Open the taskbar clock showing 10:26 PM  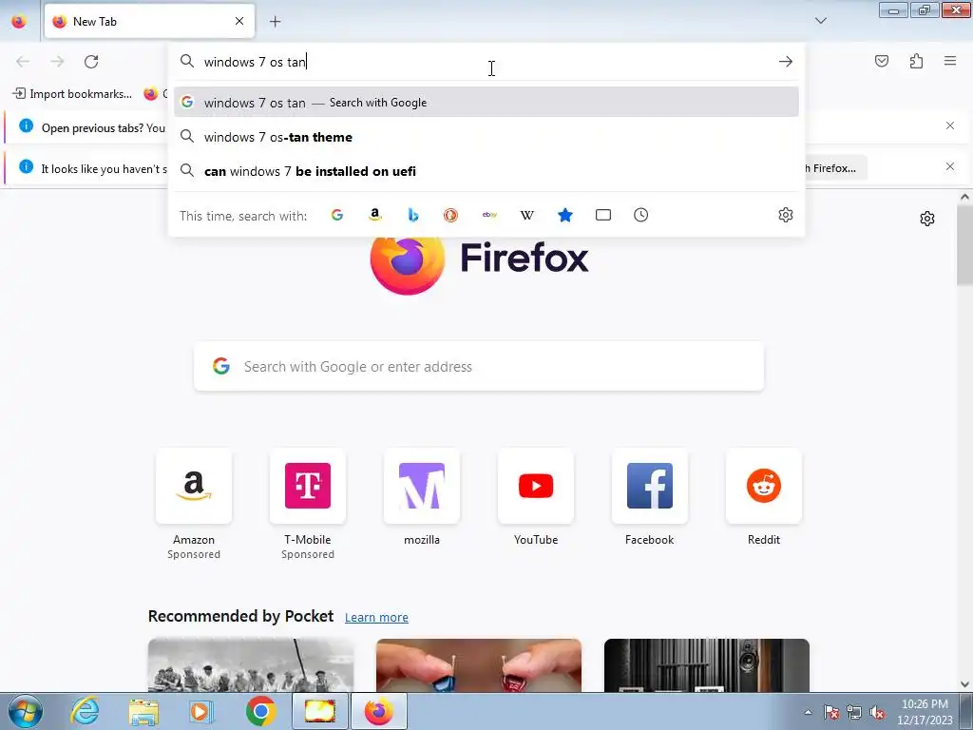pos(925,712)
